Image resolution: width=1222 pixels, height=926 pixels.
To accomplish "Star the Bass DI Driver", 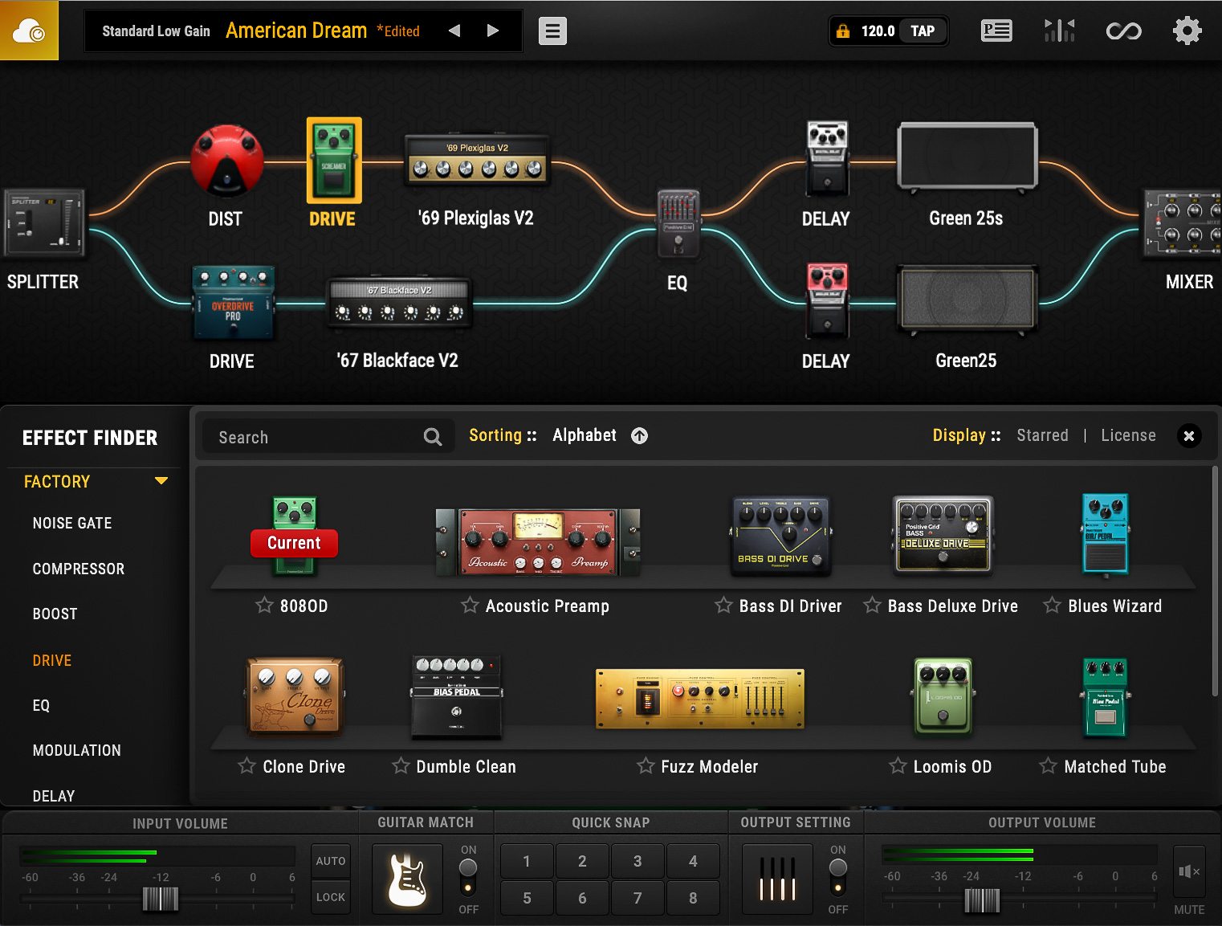I will point(723,605).
